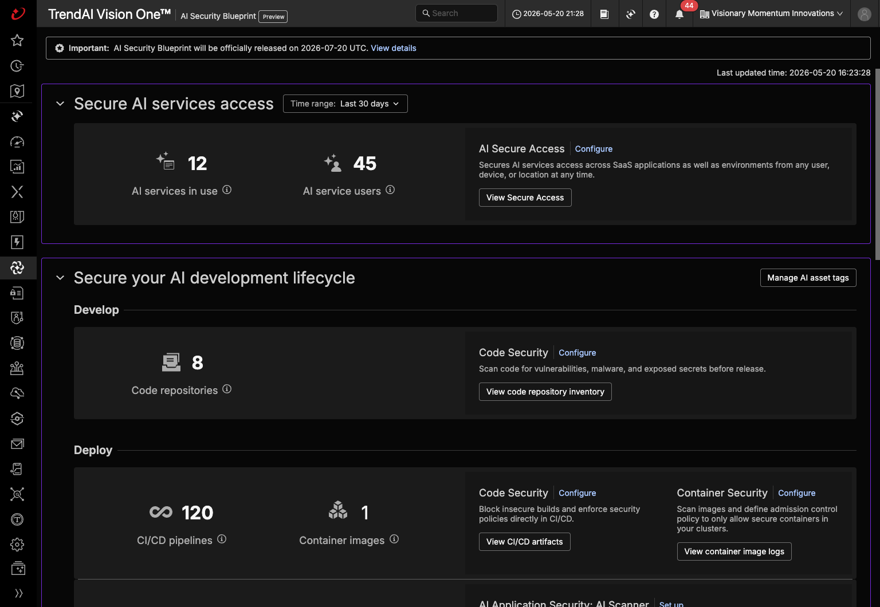Viewport: 880px width, 607px height.
Task: Click Configure link for Container Security
Action: click(x=796, y=493)
